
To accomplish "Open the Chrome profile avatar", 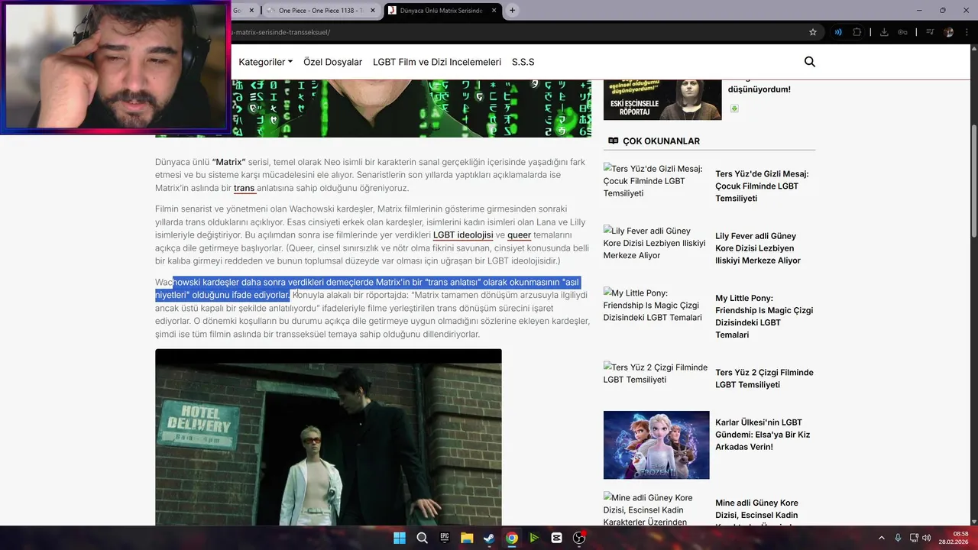I will click(948, 32).
